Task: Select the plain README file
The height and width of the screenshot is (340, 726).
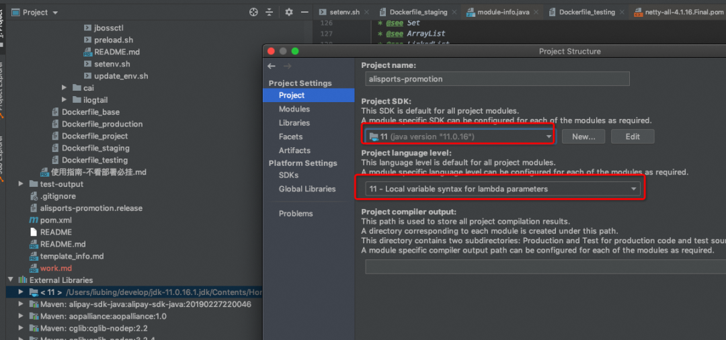Action: point(56,232)
